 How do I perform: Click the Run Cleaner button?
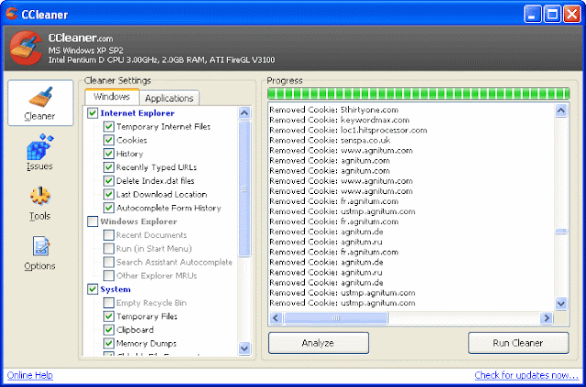pos(518,343)
